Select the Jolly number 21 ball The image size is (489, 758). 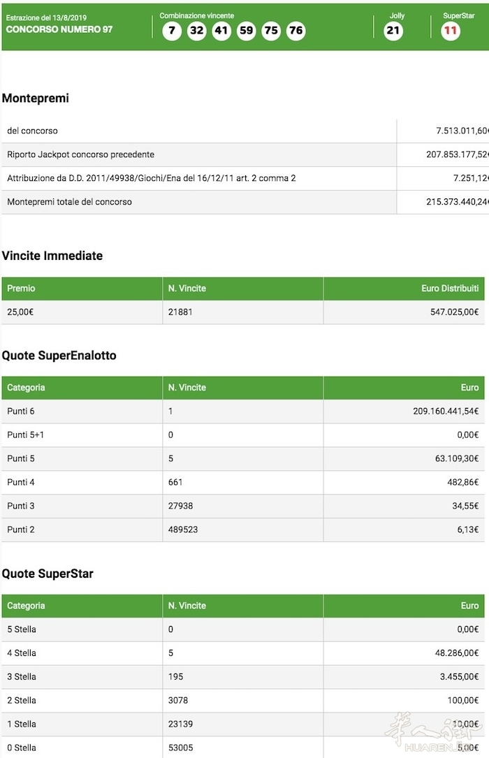394,31
